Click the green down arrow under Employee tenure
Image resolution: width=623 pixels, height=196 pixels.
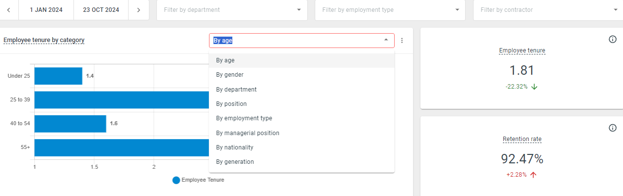pos(534,87)
